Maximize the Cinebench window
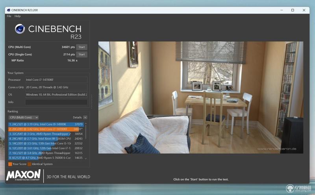 coord(293,10)
